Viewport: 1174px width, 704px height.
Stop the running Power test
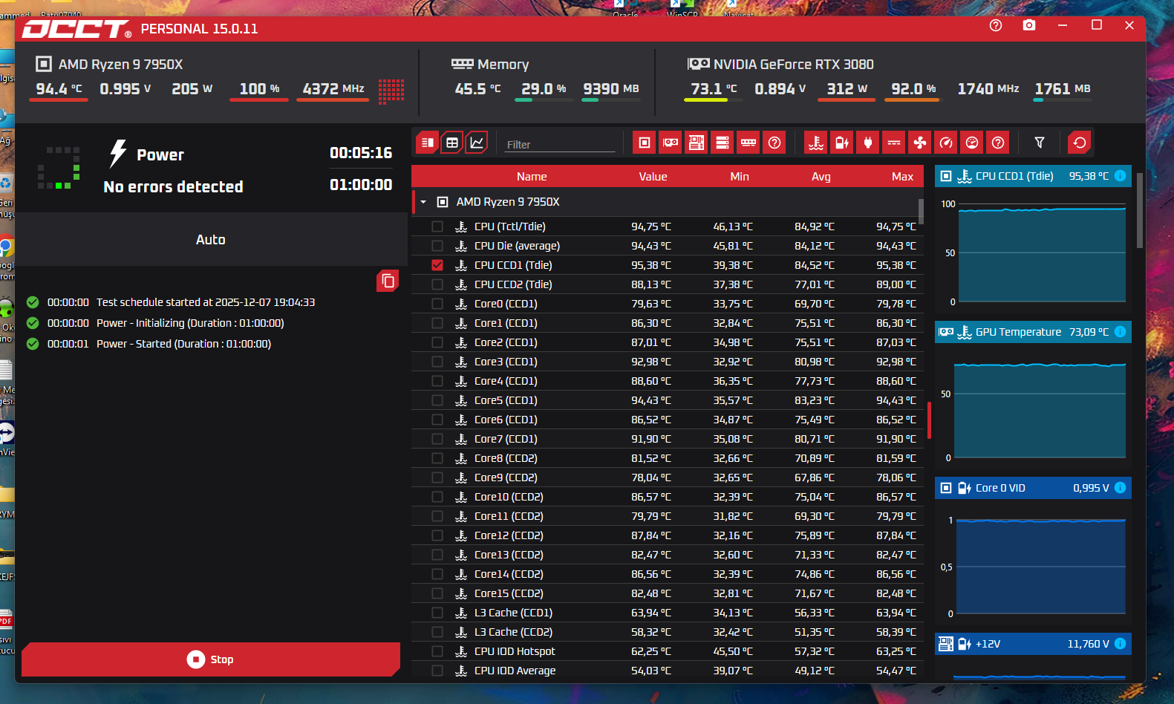coord(211,659)
